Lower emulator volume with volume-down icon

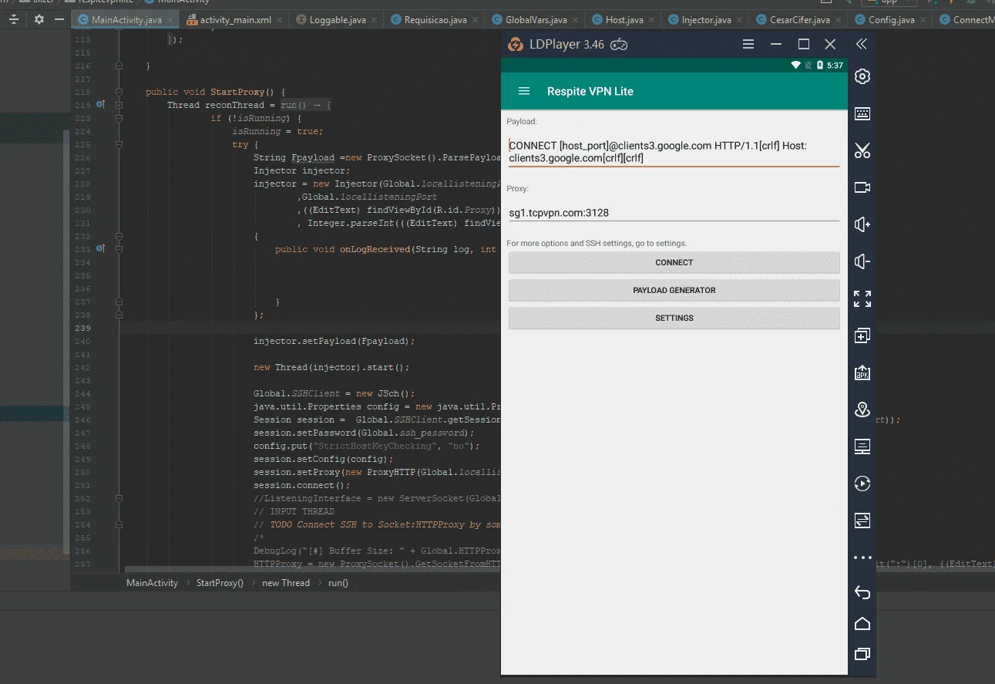(x=862, y=261)
